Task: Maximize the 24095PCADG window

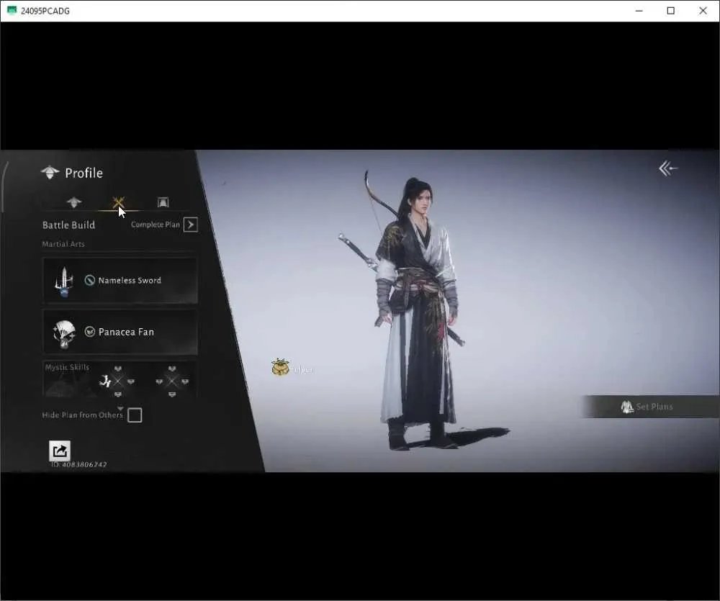Action: (x=671, y=11)
